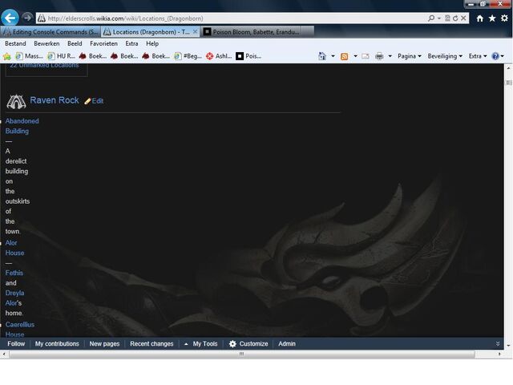The width and height of the screenshot is (513, 385).
Task: Click Admin in bottom toolbar
Action: coord(287,344)
